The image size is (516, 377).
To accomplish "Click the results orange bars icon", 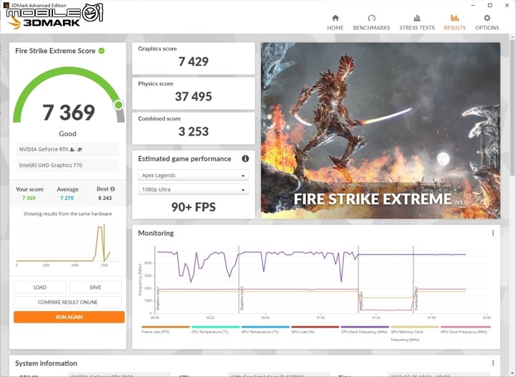I will click(454, 18).
